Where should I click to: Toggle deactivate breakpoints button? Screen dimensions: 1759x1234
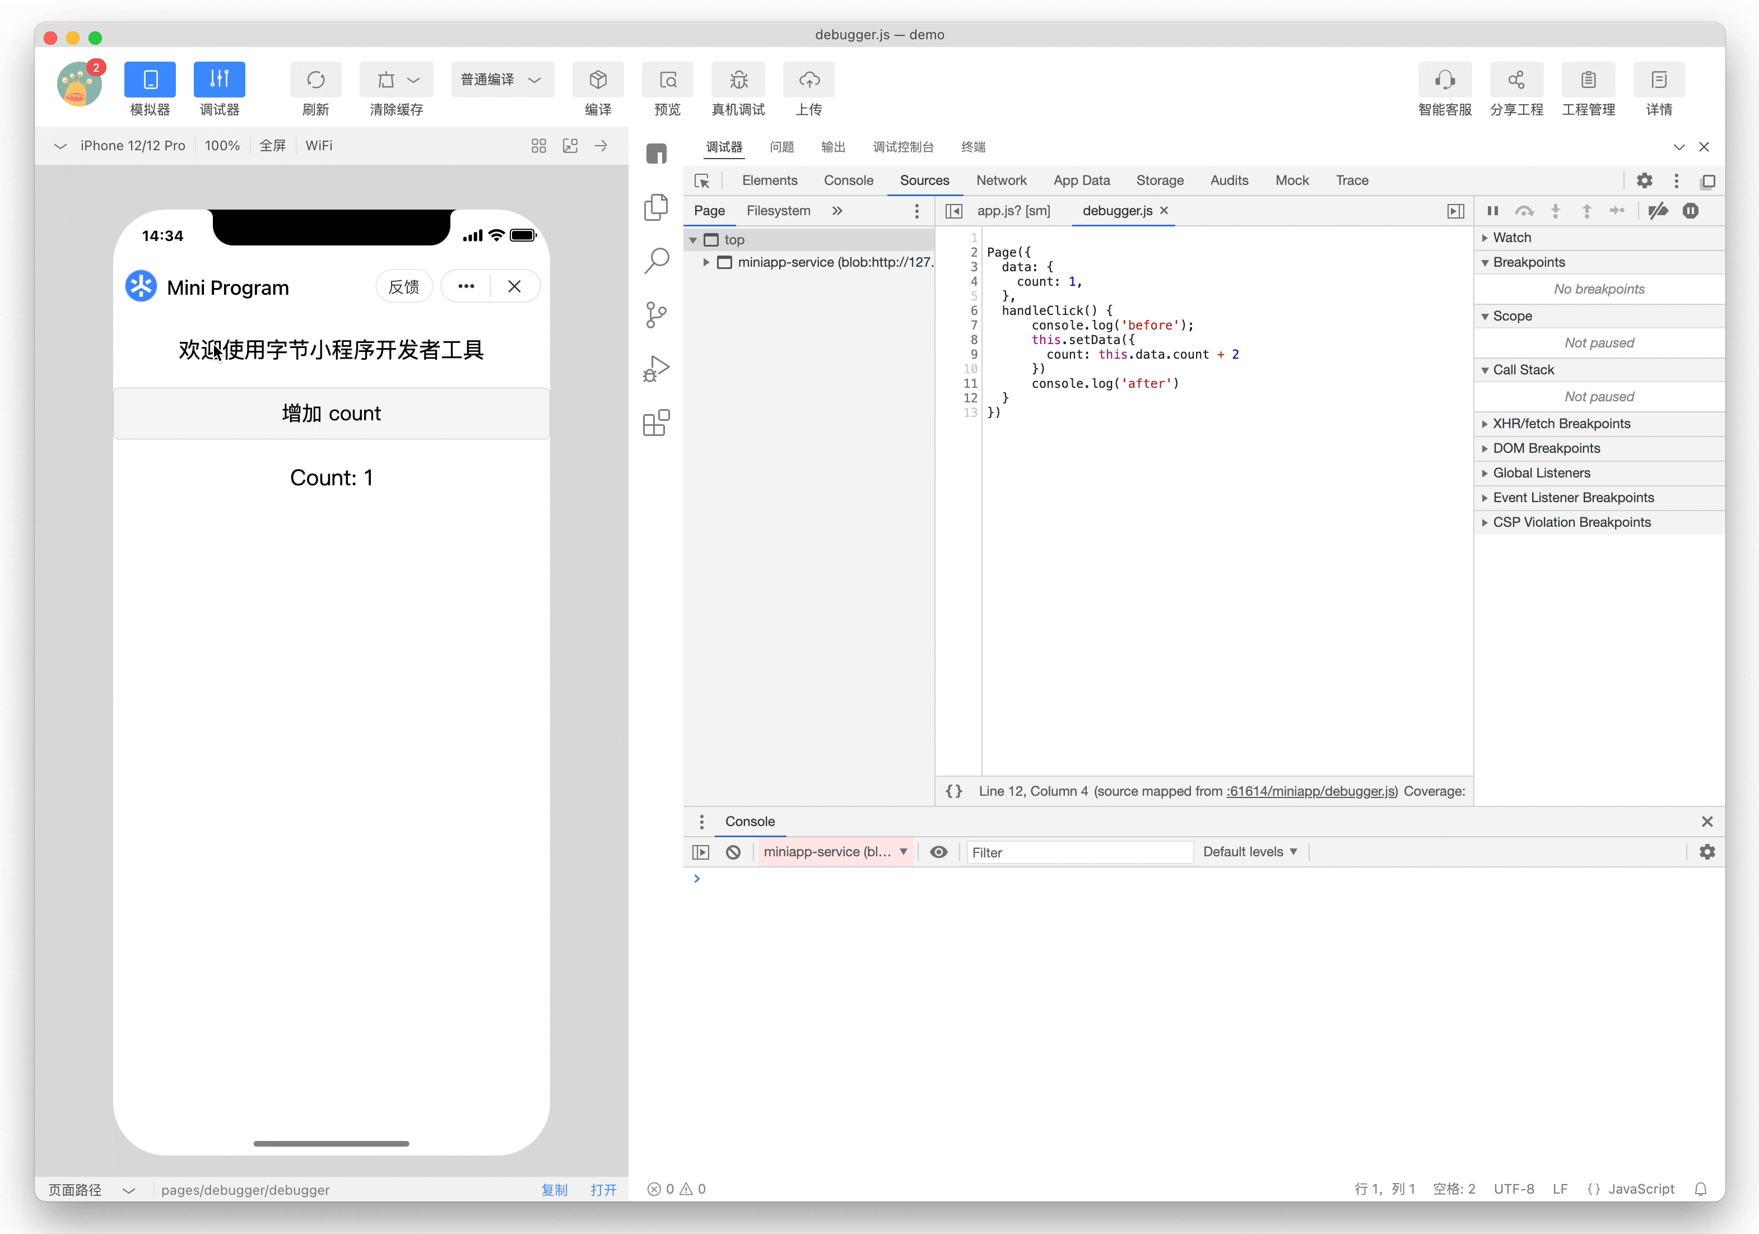[x=1658, y=211]
